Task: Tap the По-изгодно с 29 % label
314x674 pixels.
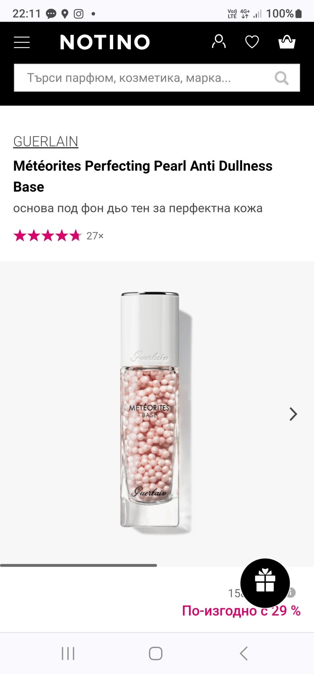Action: tap(241, 611)
